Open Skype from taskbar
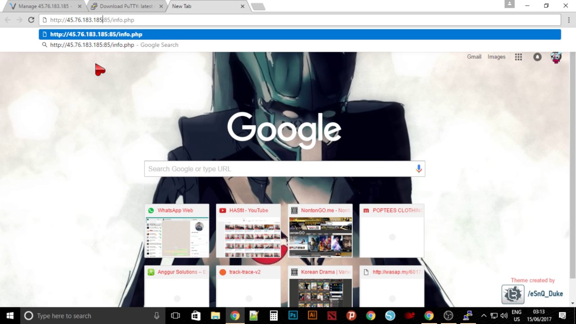576x324 pixels. pos(390,315)
